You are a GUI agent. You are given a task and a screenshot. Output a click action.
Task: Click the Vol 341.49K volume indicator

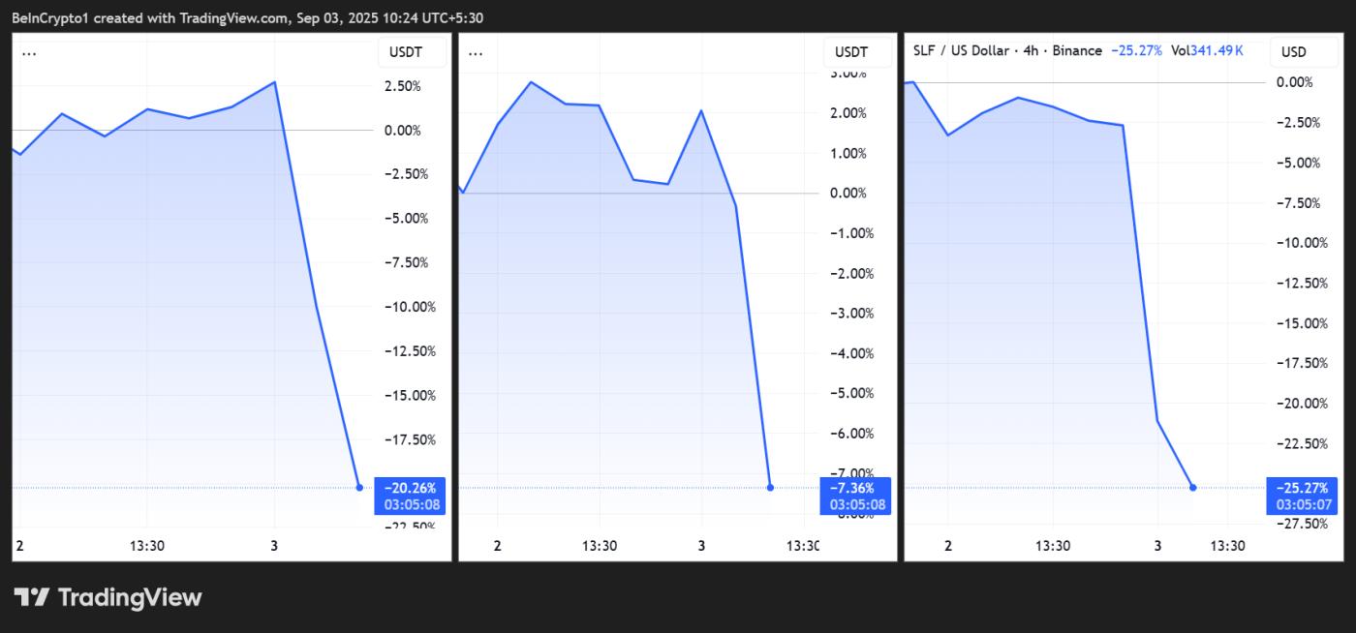click(1207, 50)
